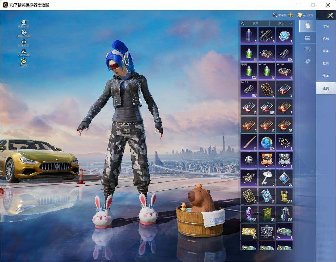
Task: Select the coiled springs item with count 9
Action: 267,36
